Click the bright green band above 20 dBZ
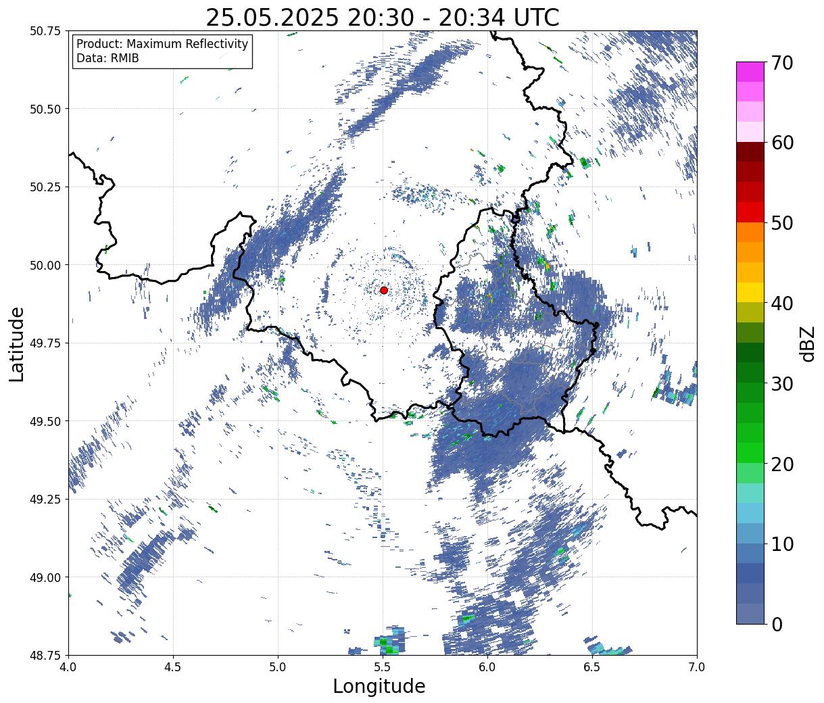 click(x=750, y=453)
